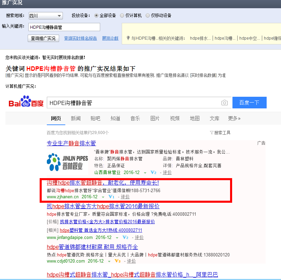The height and width of the screenshot is (280, 281).
Task: Open the 展现诊断 link
Action: tap(110, 38)
